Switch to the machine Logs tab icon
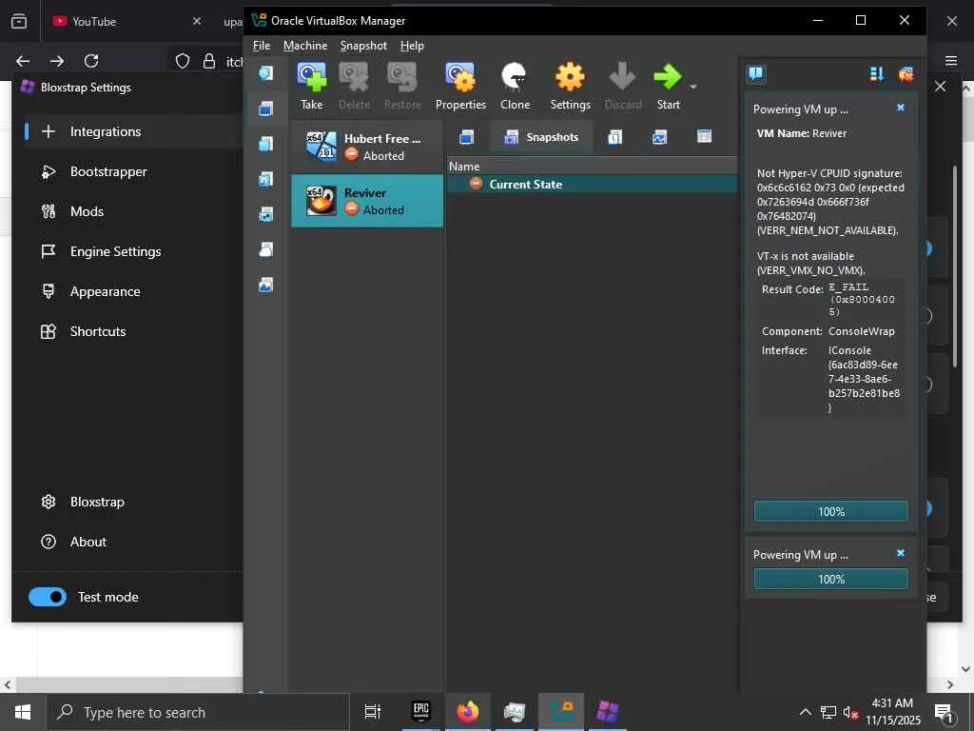The height and width of the screenshot is (731, 974). [615, 137]
